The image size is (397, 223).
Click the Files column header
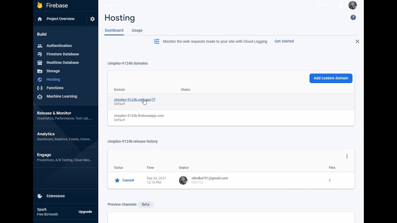[332, 168]
